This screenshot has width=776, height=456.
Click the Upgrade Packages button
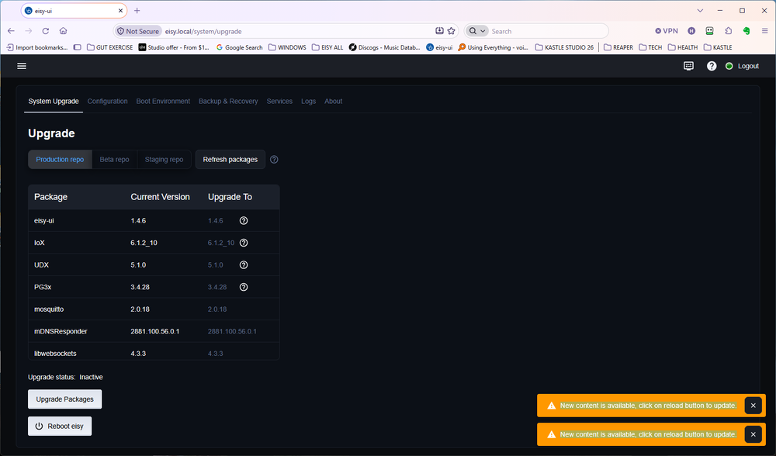click(x=65, y=399)
